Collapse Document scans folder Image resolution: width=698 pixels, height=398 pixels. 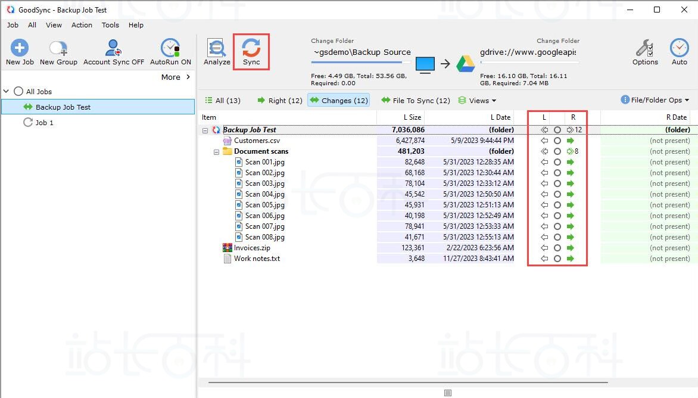(x=216, y=152)
